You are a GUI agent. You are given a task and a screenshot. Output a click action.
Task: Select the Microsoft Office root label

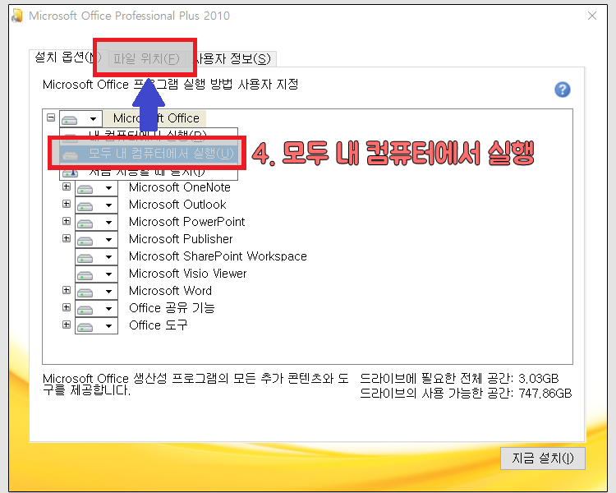pyautogui.click(x=155, y=118)
